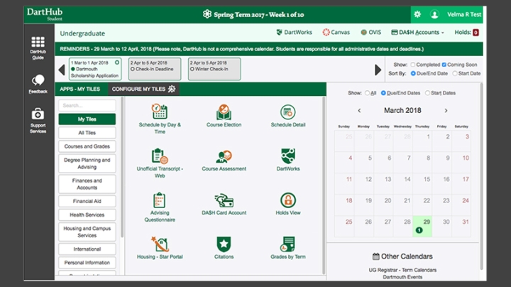Screen dimensions: 511x287
Task: Open the Advising Questionnaire tile
Action: tap(160, 207)
